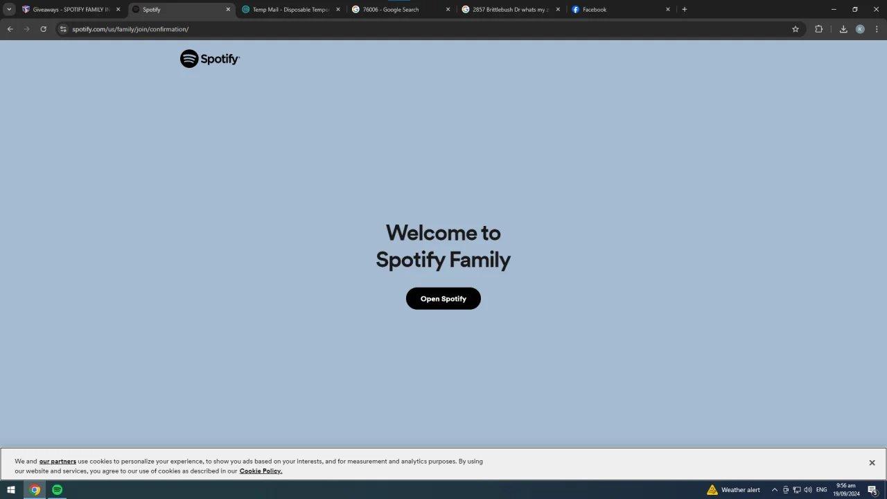Open the Windows Start menu
This screenshot has height=499, width=887.
[x=11, y=490]
